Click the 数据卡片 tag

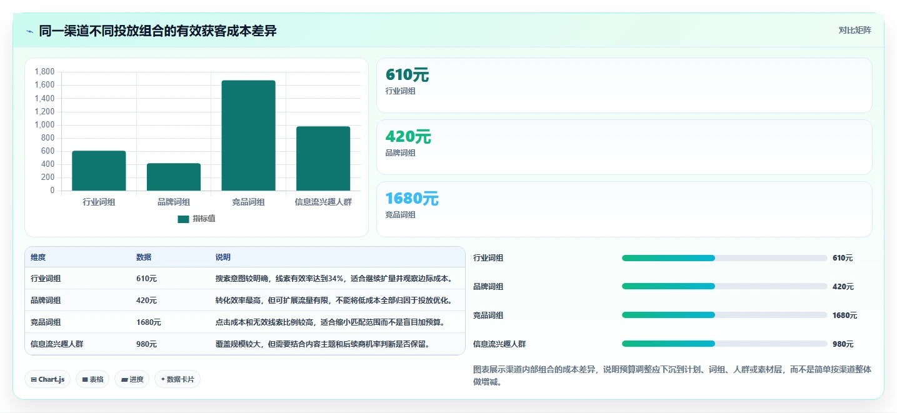178,379
